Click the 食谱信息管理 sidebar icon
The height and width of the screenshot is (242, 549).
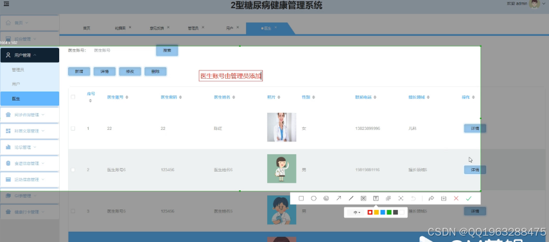8,163
